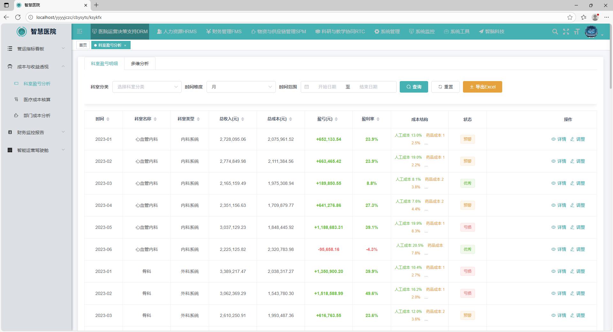Close the 科室盈亏分析 page tab

(x=125, y=45)
